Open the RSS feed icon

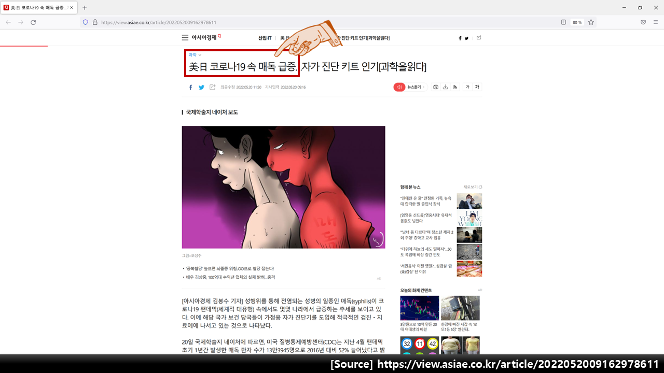pos(455,87)
